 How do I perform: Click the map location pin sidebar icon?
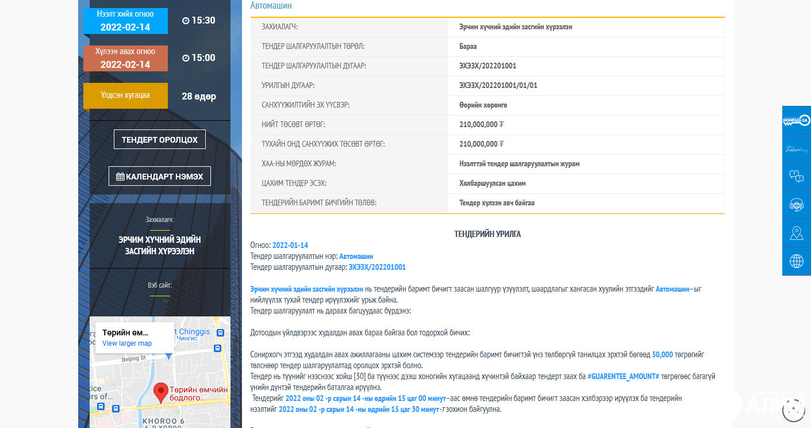pos(797,233)
